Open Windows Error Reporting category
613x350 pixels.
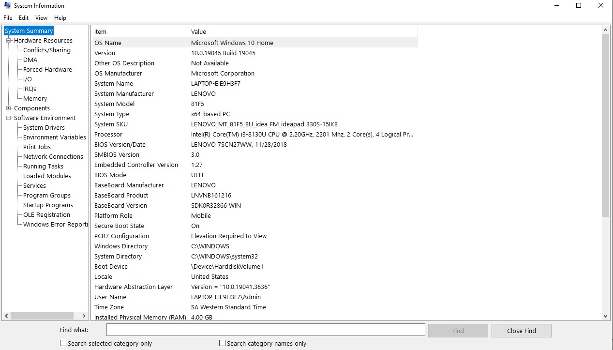pyautogui.click(x=55, y=225)
